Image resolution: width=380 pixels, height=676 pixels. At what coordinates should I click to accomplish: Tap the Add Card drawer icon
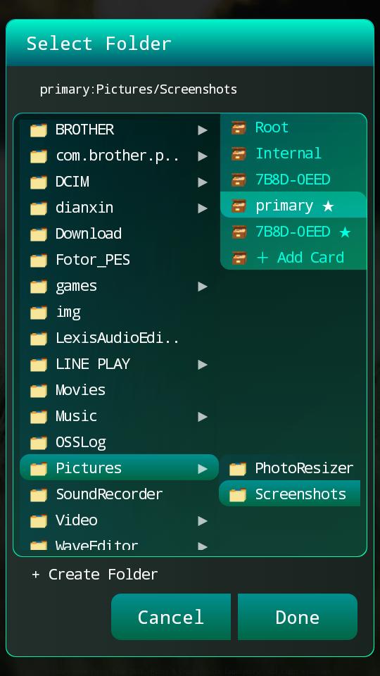pyautogui.click(x=239, y=258)
